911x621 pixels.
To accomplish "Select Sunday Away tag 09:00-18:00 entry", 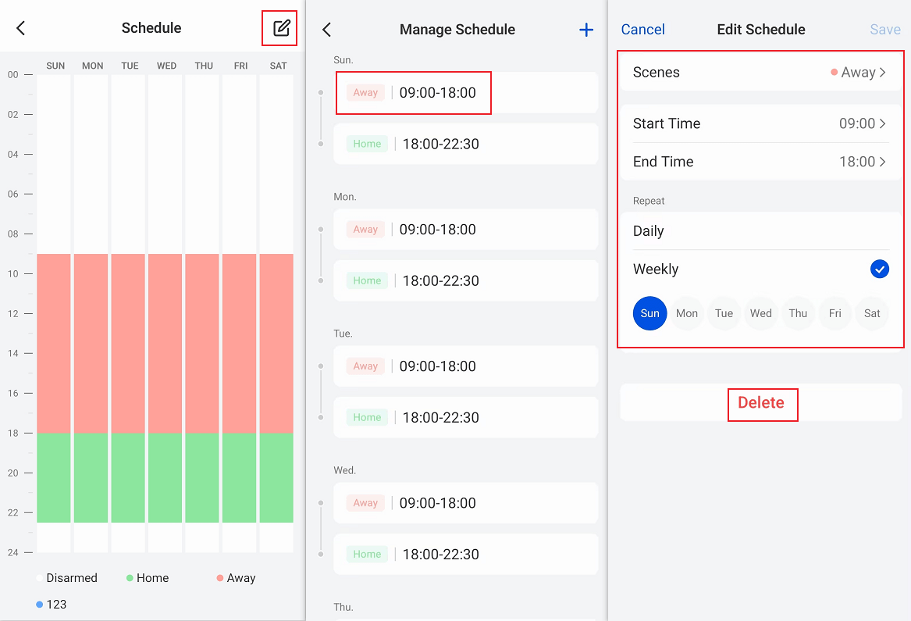I will pos(464,93).
